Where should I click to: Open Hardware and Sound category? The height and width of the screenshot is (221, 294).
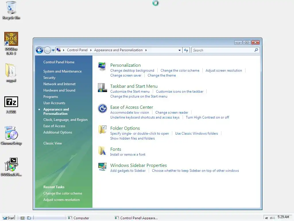tap(59, 90)
